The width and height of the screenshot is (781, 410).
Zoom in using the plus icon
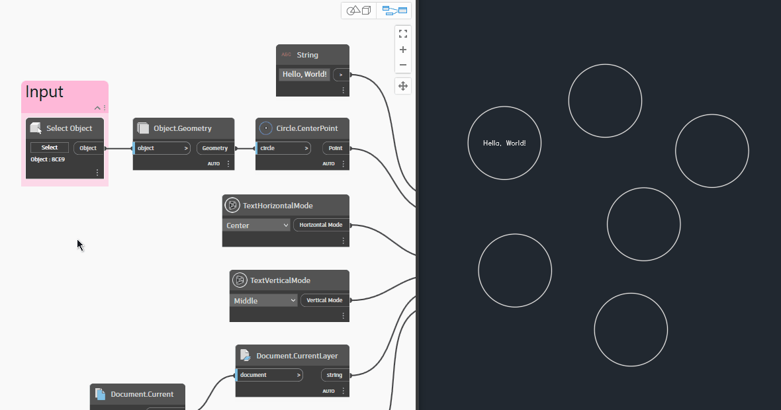[402, 50]
